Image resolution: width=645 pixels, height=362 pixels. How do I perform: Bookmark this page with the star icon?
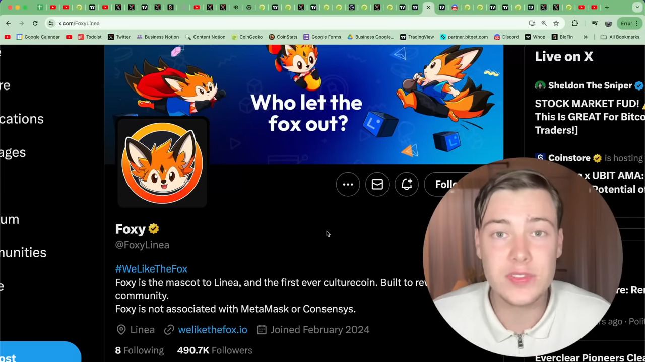556,23
